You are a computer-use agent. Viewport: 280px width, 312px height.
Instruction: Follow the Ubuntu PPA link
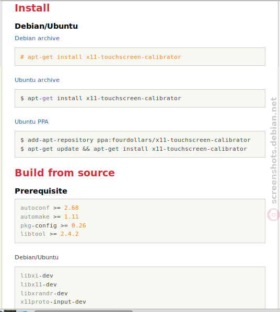coord(31,122)
